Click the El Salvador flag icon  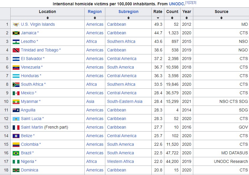coord(16,59)
